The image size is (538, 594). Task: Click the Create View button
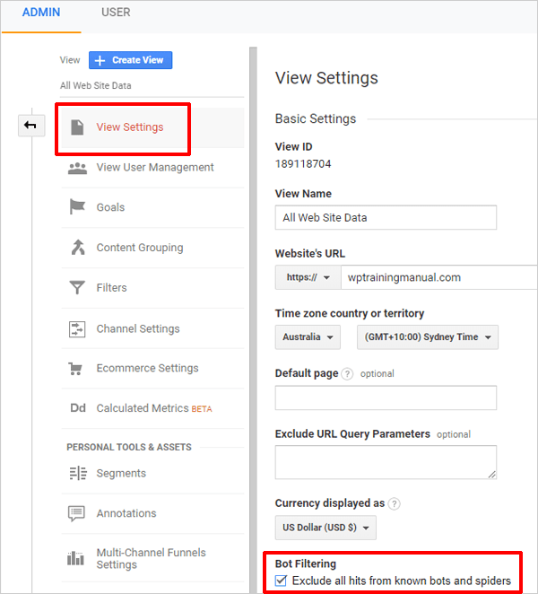(x=131, y=60)
